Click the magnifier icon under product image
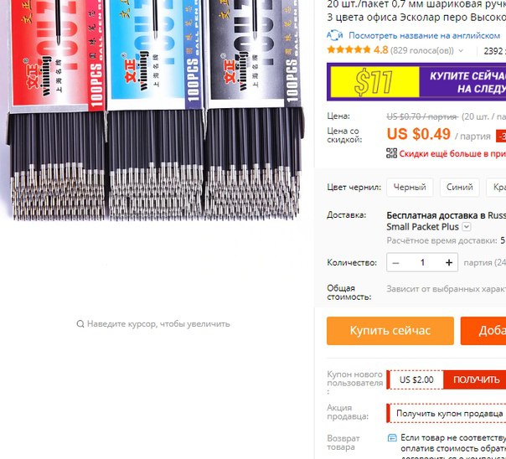This screenshot has width=506, height=459. pos(80,323)
